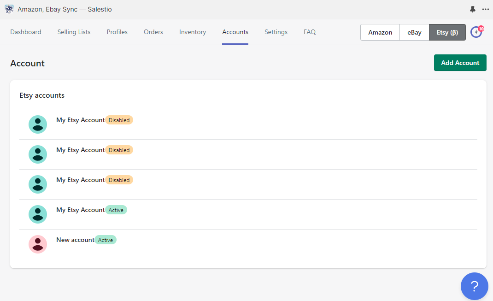493x301 pixels.
Task: Open the blue help question mark button
Action: tap(474, 286)
